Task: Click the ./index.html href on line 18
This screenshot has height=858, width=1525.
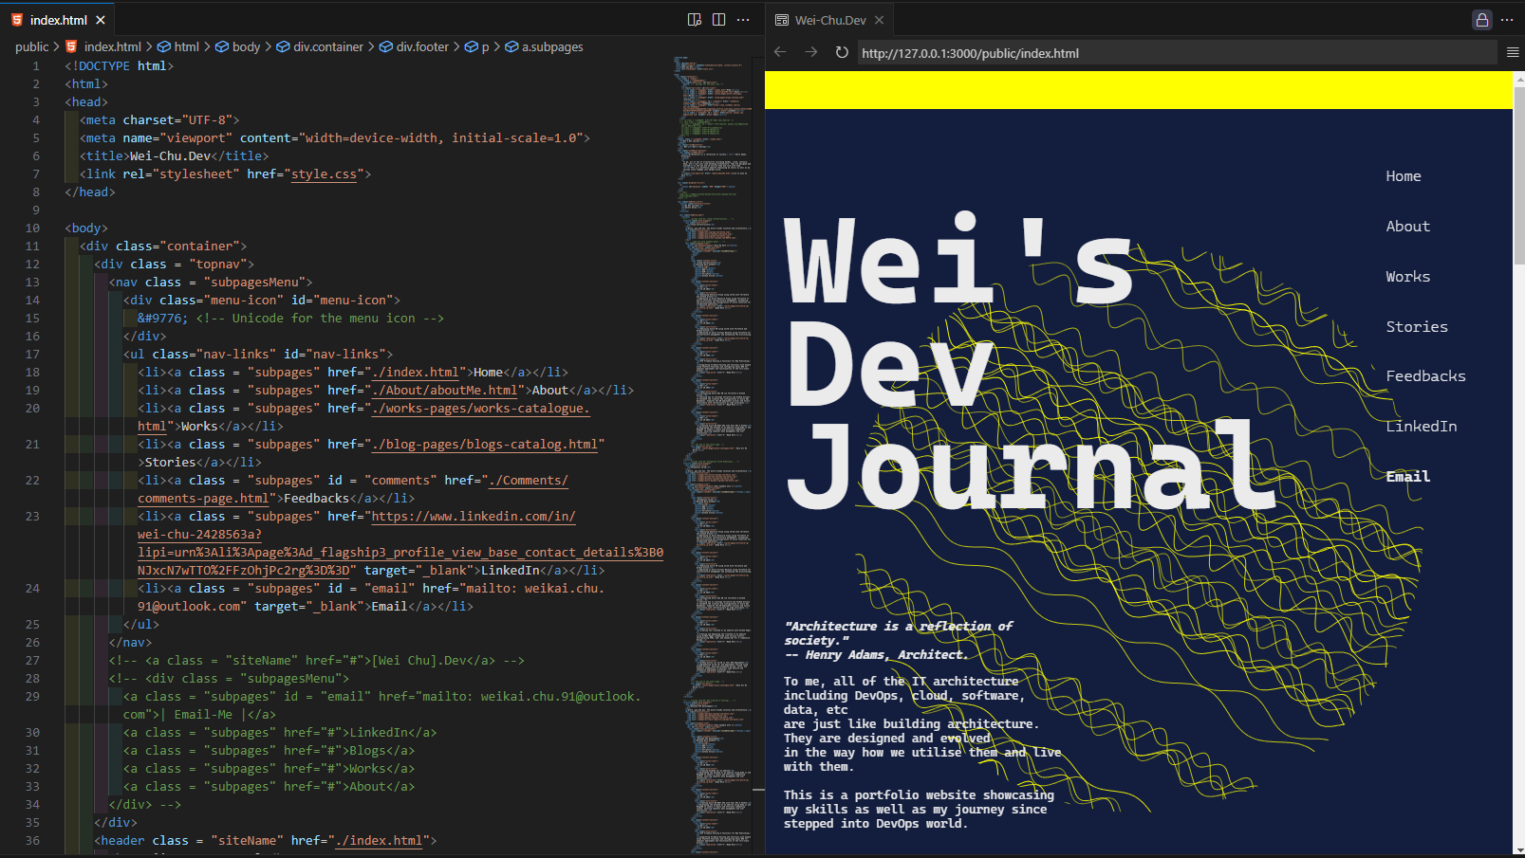Action: (x=416, y=373)
